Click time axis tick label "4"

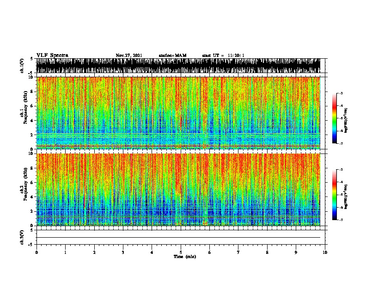click(x=152, y=252)
